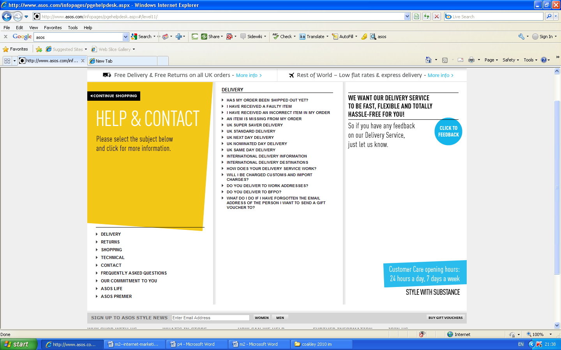Click the Enter Email Address field
This screenshot has height=350, width=561.
pyautogui.click(x=210, y=318)
